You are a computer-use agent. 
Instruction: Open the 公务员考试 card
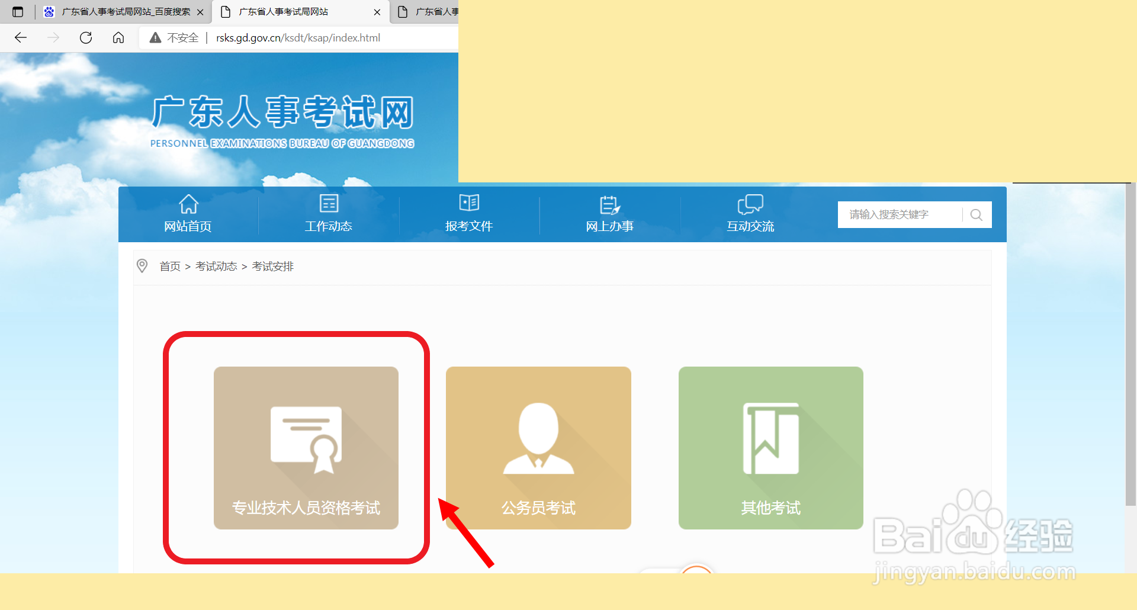pos(538,448)
